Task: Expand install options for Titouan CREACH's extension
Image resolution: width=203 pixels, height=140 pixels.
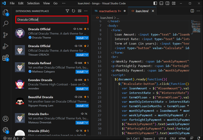Action: pos(87,55)
